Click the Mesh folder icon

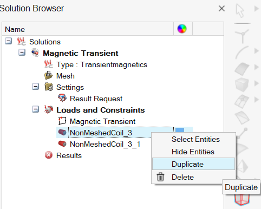[x=49, y=76]
